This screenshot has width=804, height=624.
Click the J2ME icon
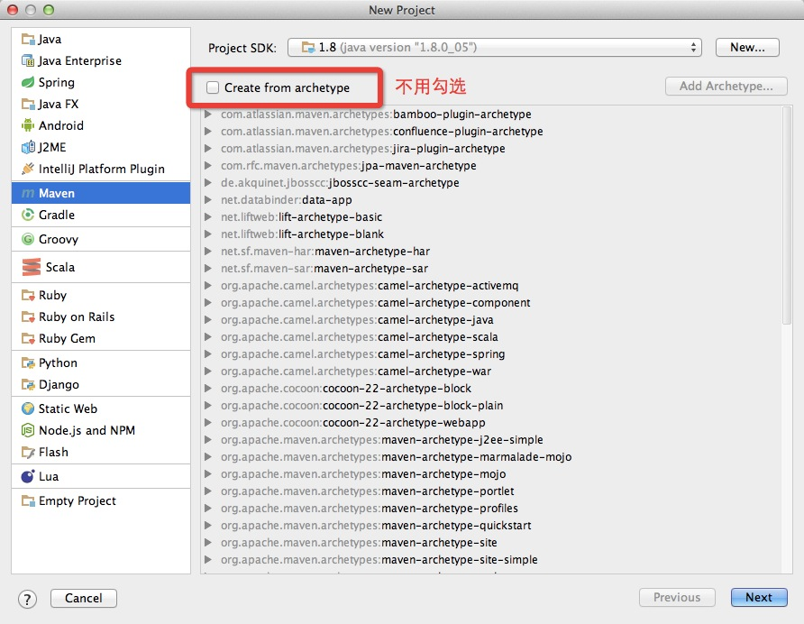(28, 147)
